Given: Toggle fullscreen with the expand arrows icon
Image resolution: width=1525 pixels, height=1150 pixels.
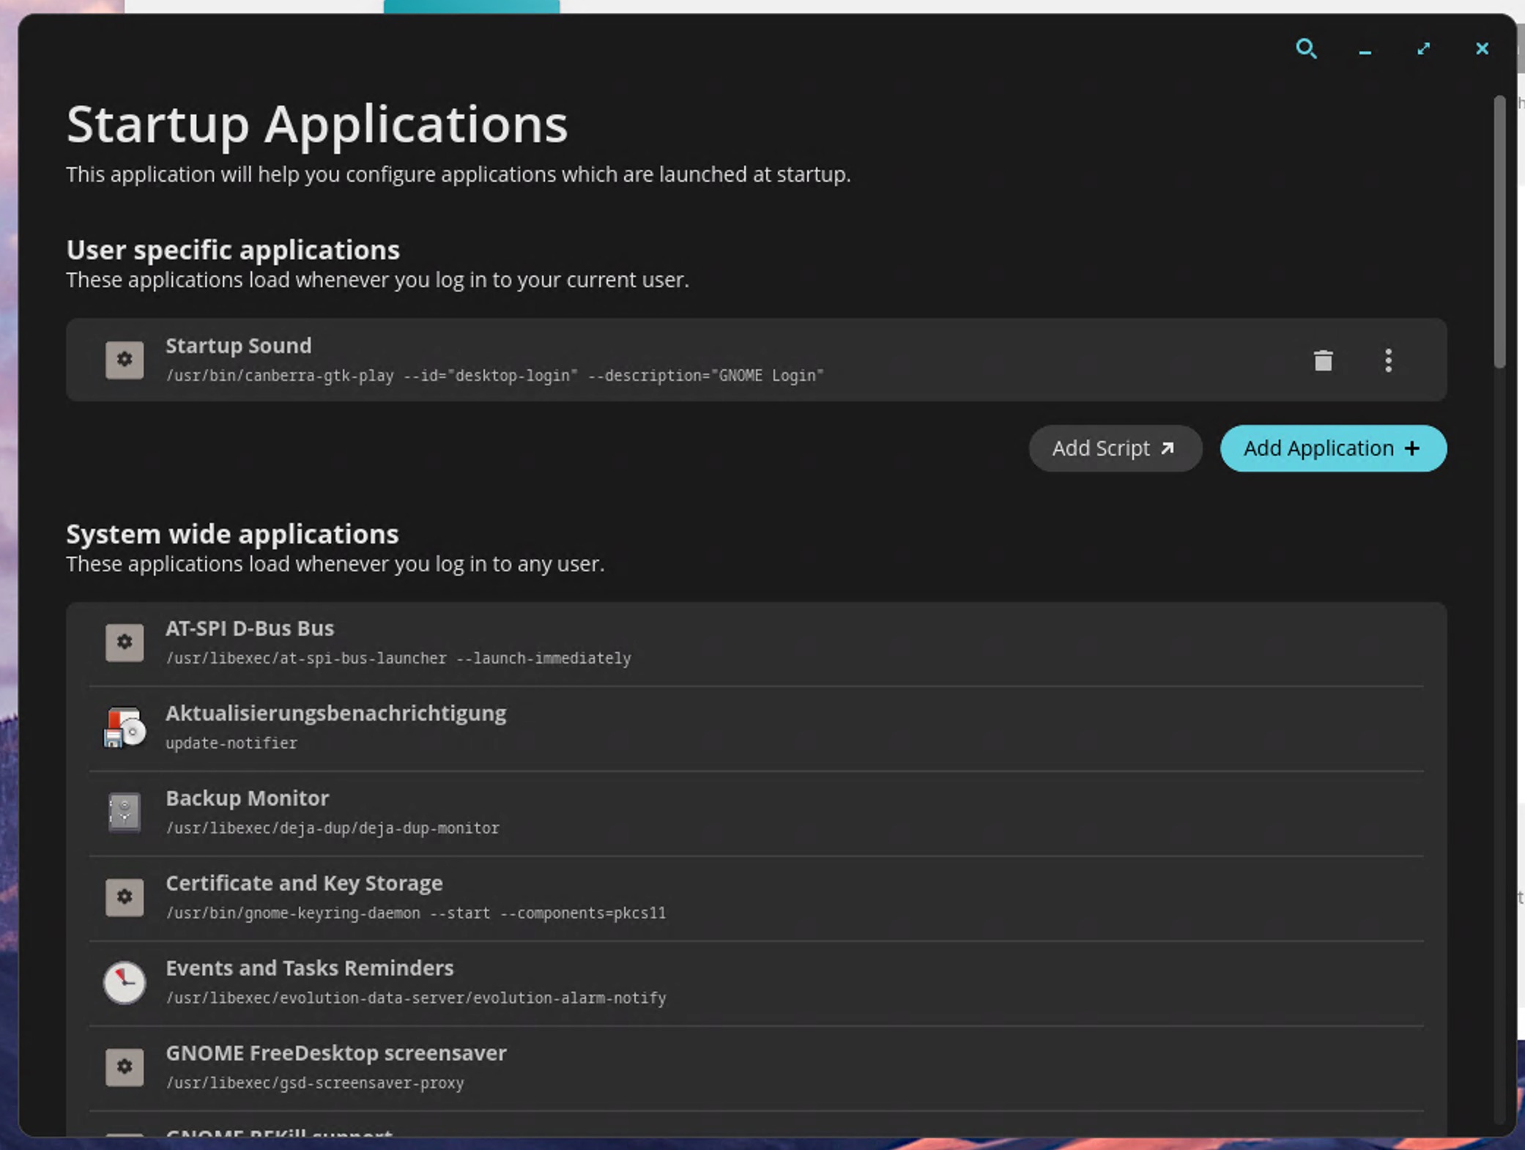Looking at the screenshot, I should point(1423,49).
